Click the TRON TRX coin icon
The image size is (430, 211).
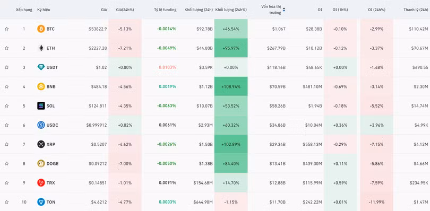[41, 183]
